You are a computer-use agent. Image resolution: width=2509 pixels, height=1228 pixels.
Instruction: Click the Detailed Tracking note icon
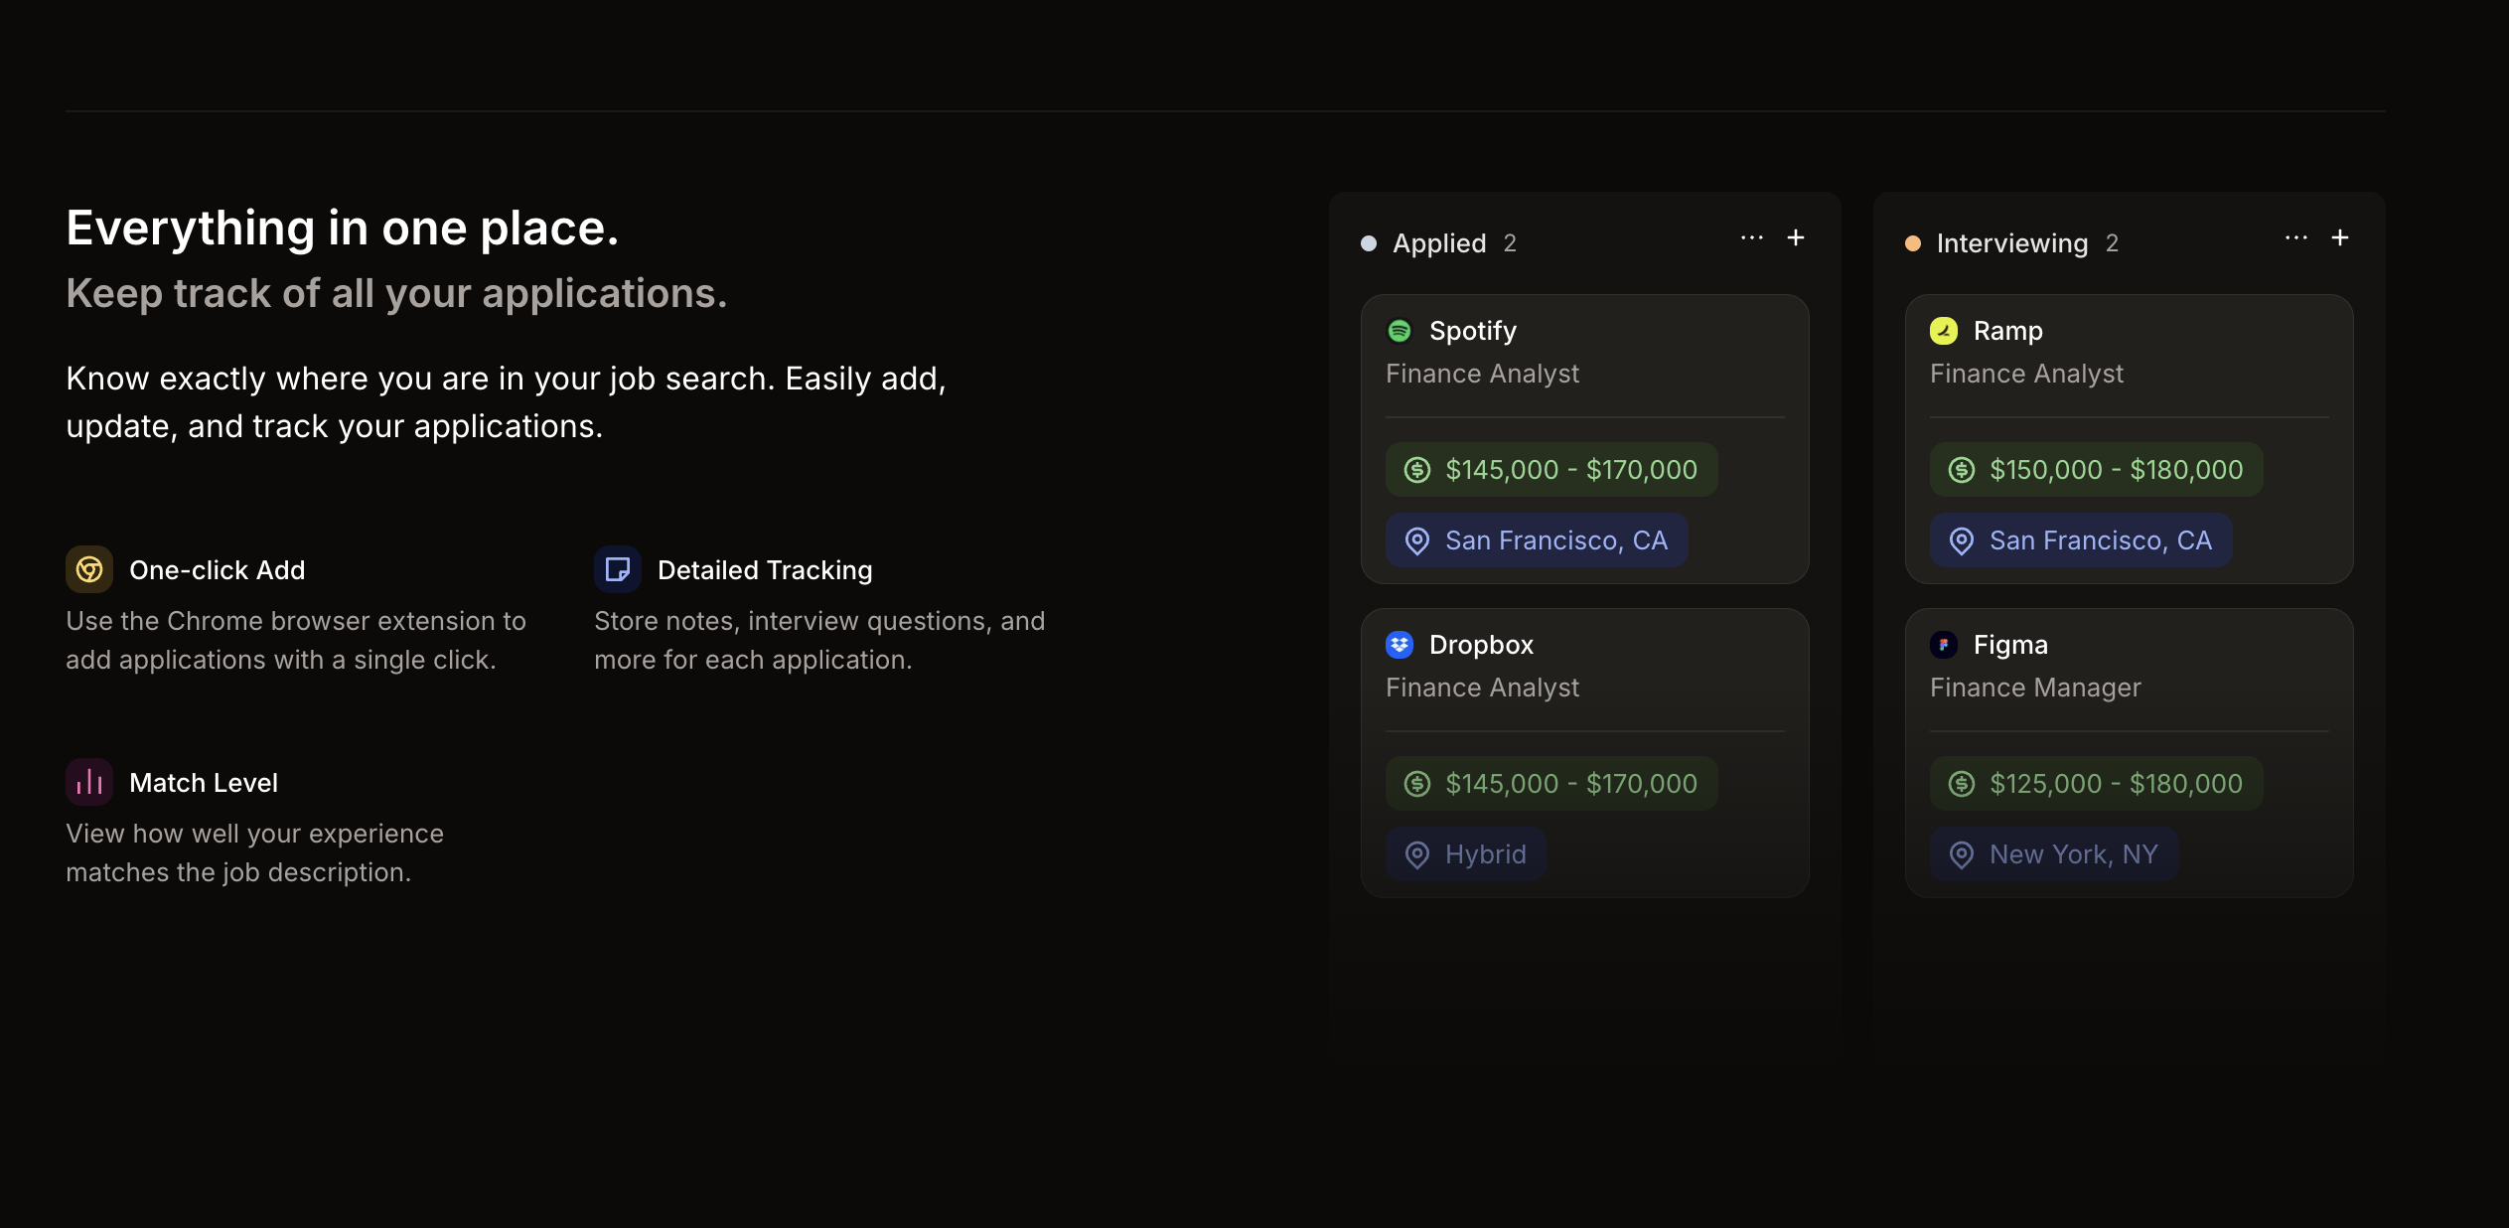point(617,569)
